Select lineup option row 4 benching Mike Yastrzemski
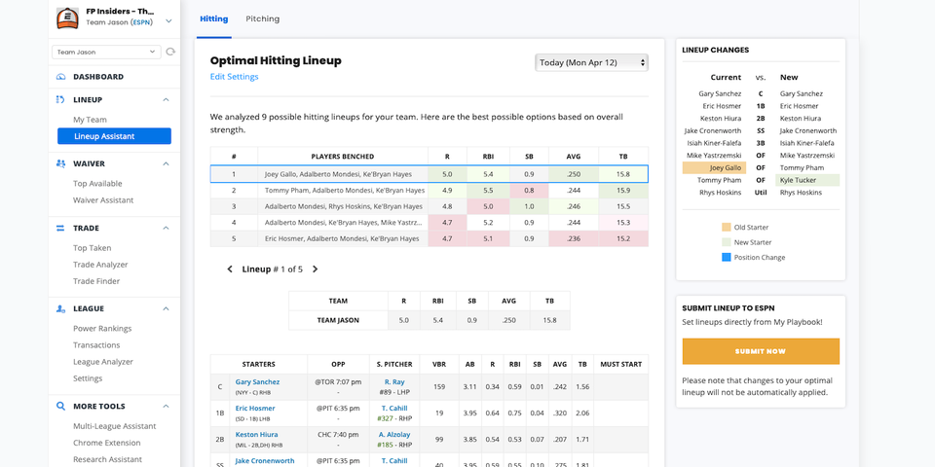The height and width of the screenshot is (467, 935). [430, 223]
